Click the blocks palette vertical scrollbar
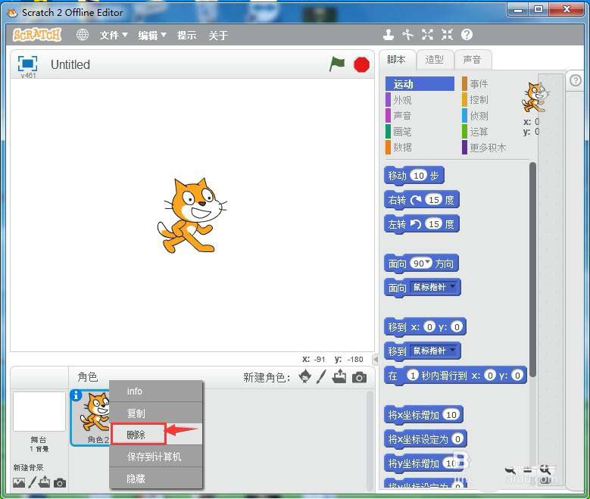The image size is (590, 499). 532,270
